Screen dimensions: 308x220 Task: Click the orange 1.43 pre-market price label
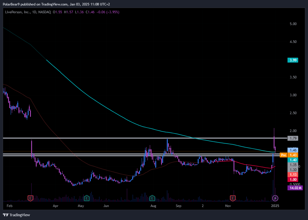(x=293, y=155)
